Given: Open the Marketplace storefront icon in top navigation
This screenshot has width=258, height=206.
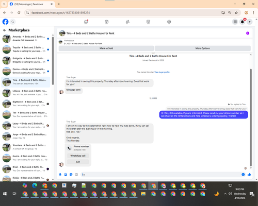Looking at the screenshot, I should coord(148,22).
